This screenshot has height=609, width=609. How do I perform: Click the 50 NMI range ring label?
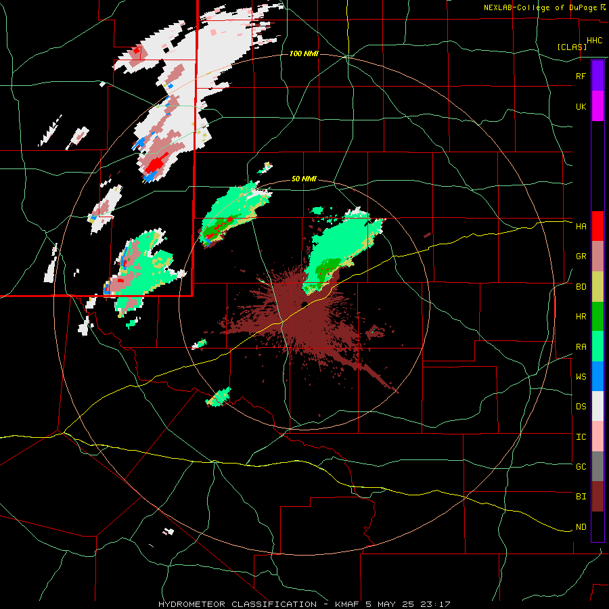tap(304, 179)
